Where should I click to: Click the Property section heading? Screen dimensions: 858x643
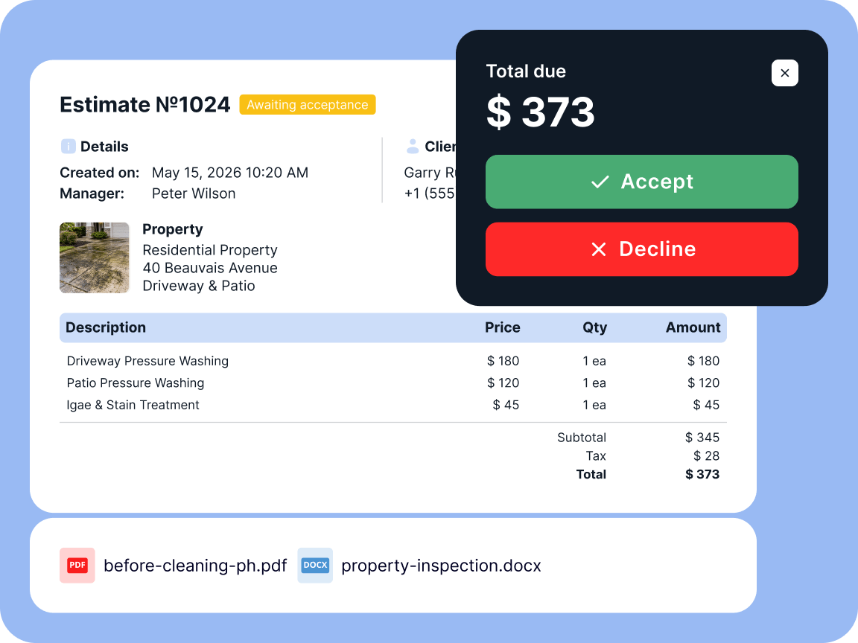172,229
